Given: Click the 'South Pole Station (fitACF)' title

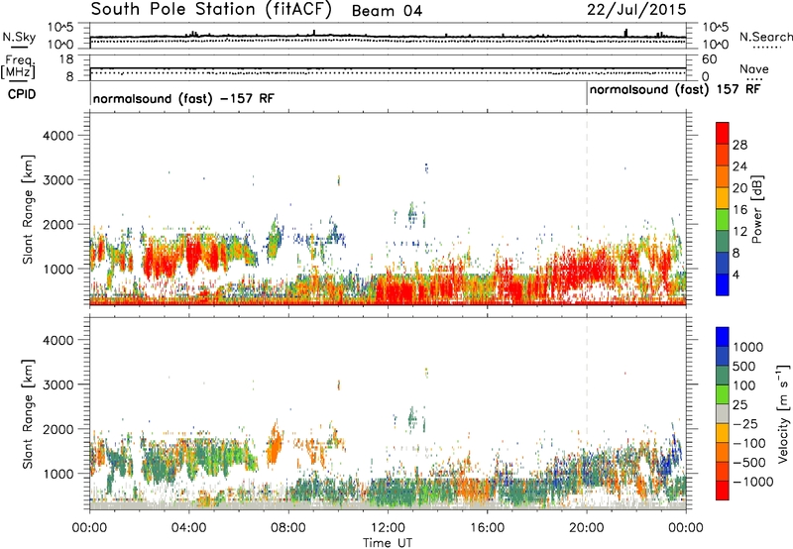Looking at the screenshot, I should 211,10.
